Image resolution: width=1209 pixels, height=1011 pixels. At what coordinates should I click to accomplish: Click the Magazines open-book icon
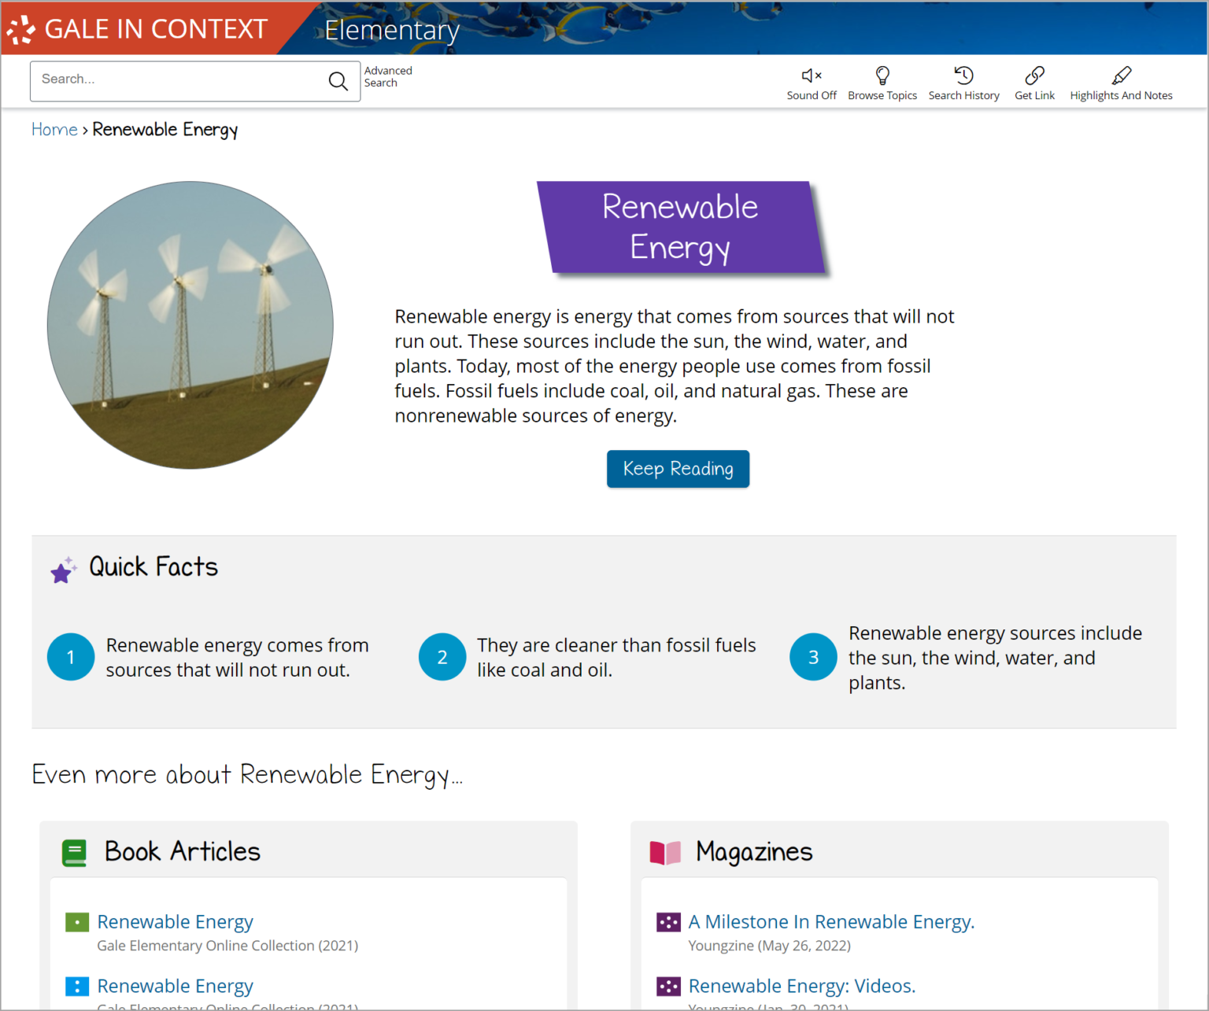click(x=665, y=852)
